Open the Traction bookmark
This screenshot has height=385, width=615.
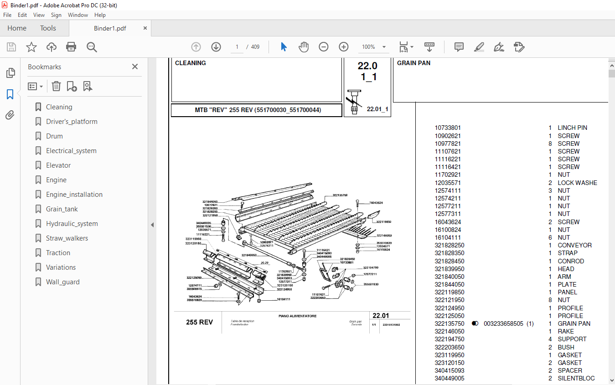[x=58, y=253]
